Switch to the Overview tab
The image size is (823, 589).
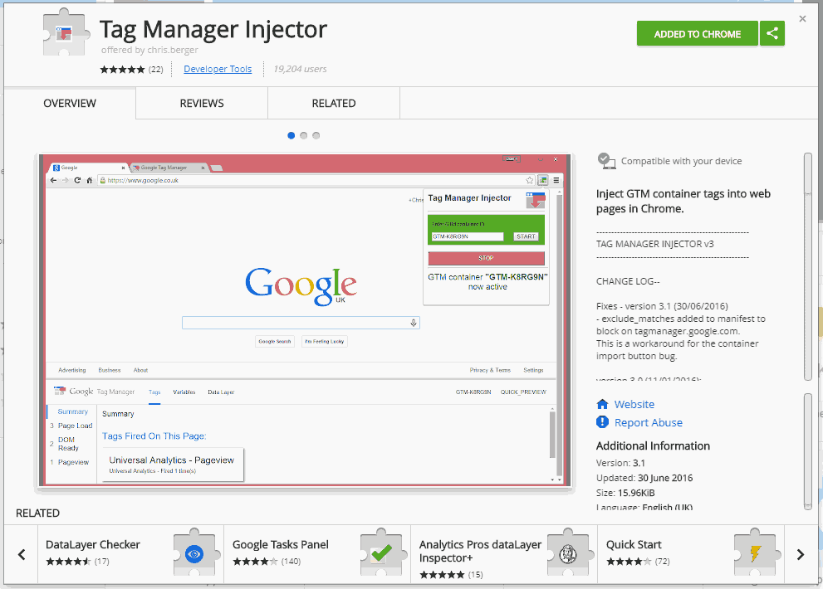pyautogui.click(x=70, y=104)
